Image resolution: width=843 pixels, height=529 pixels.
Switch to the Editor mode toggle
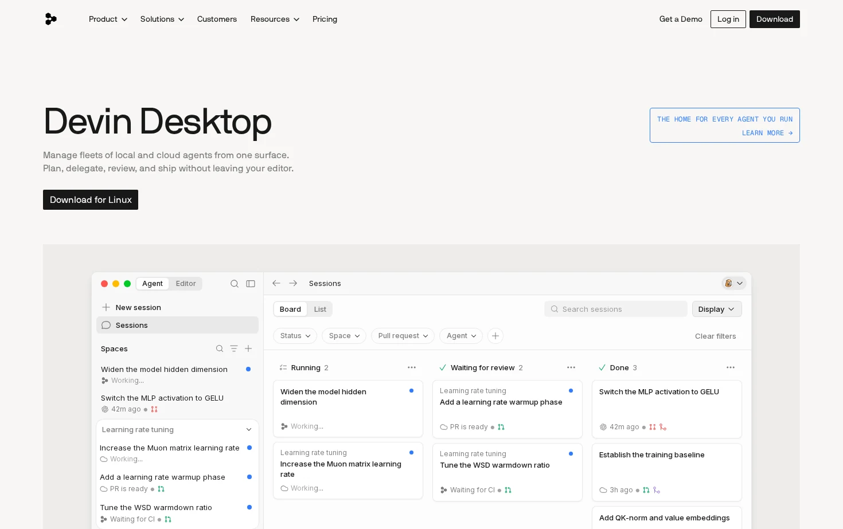186,284
